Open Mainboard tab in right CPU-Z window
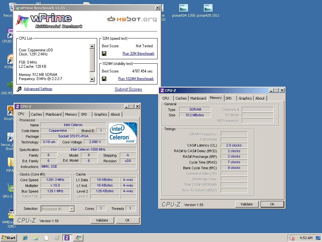This screenshot has width=322, height=242. click(198, 98)
